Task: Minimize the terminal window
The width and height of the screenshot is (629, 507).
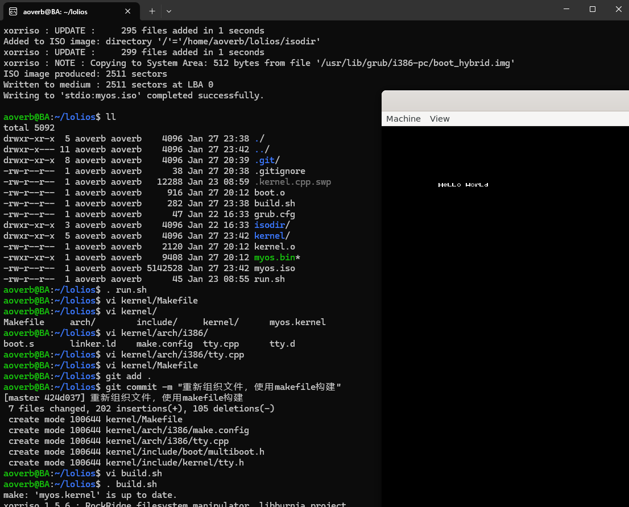Action: (x=566, y=9)
